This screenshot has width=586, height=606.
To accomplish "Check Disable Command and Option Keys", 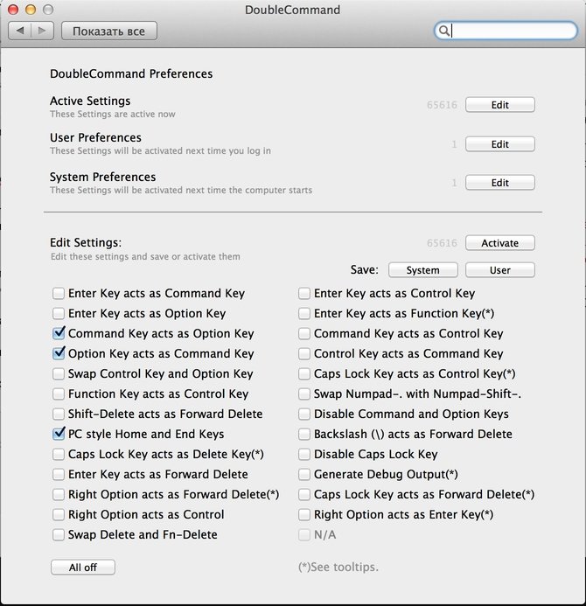I will coord(304,414).
